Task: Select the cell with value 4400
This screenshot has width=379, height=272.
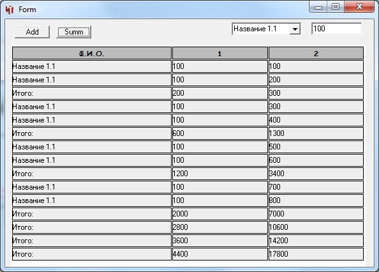Action: pos(219,254)
